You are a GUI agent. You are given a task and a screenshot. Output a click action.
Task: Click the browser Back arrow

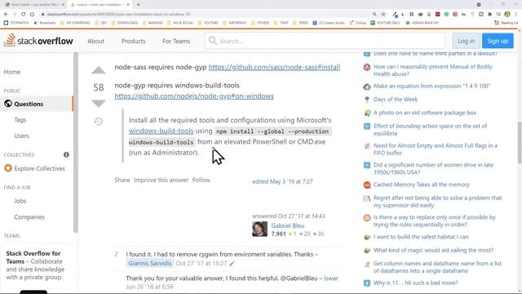(6, 14)
